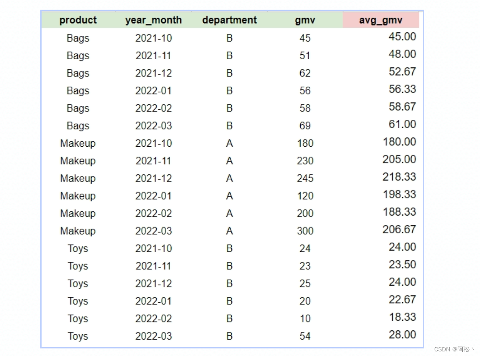Image resolution: width=480 pixels, height=356 pixels.
Task: Select the year_month column header
Action: click(153, 20)
